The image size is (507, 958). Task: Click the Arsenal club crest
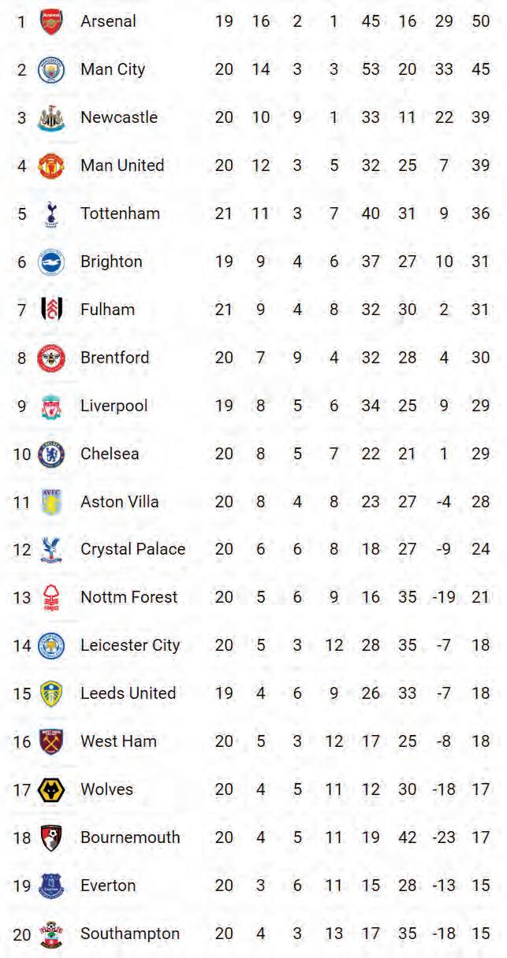click(51, 21)
